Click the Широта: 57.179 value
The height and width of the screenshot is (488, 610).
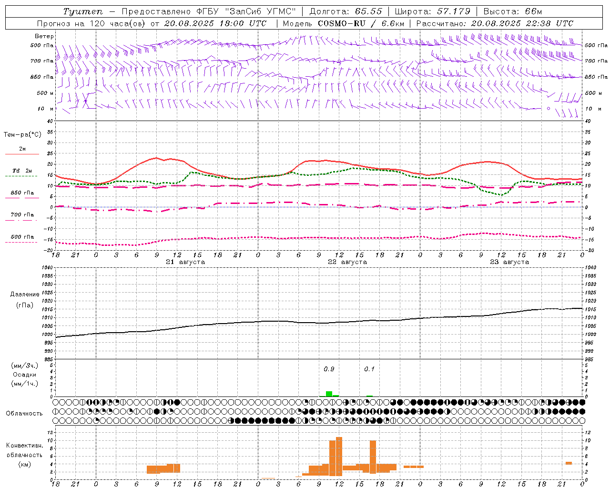point(433,11)
